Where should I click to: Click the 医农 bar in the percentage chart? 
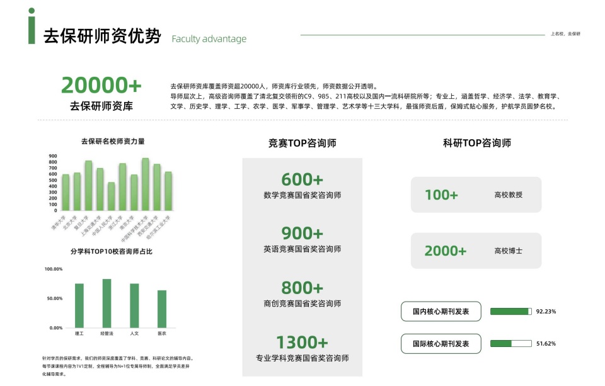point(162,309)
